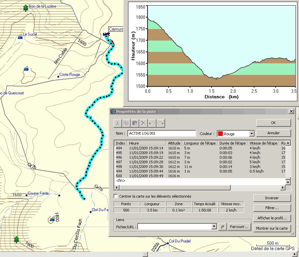Click the Index column header
This screenshot has width=299, height=257.
point(120,143)
